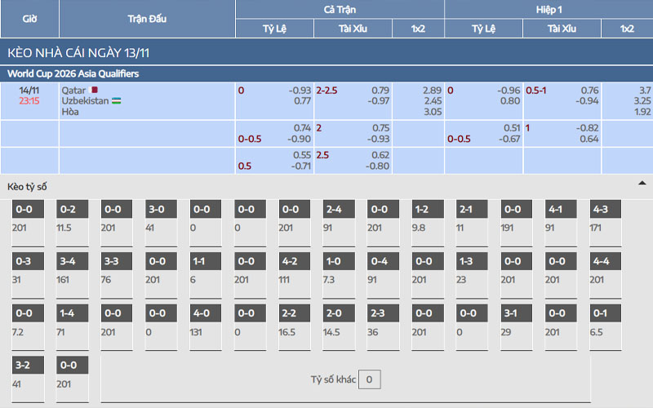
Task: Select the 0.79 Tài Xỉu odds
Action: coord(380,90)
